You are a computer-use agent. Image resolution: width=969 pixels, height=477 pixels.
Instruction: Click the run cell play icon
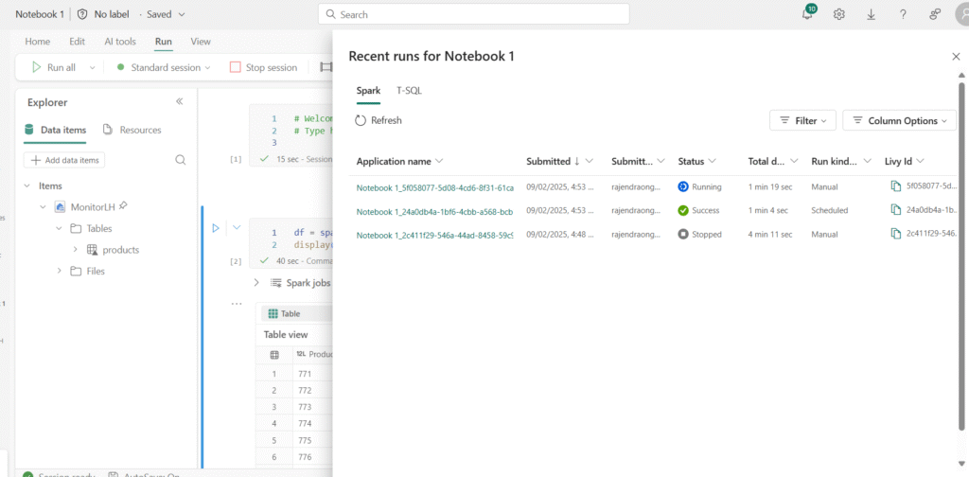(x=216, y=228)
